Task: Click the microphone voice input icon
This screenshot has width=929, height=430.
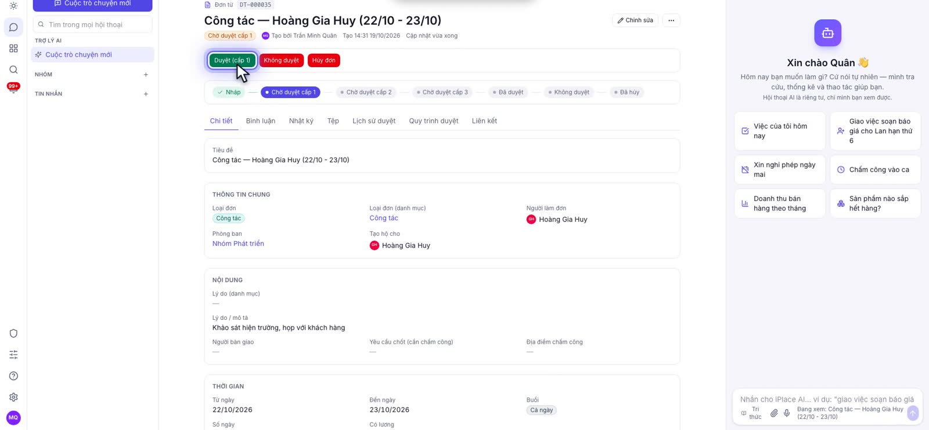Action: 787,413
